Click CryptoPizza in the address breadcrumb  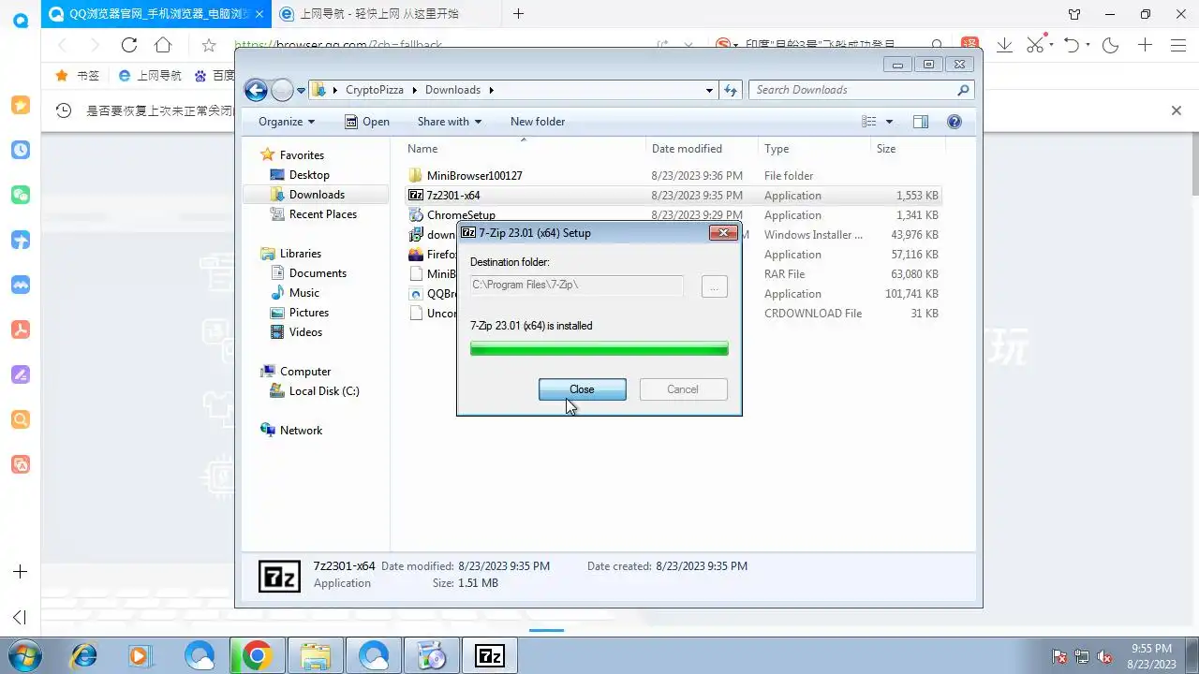[375, 90]
